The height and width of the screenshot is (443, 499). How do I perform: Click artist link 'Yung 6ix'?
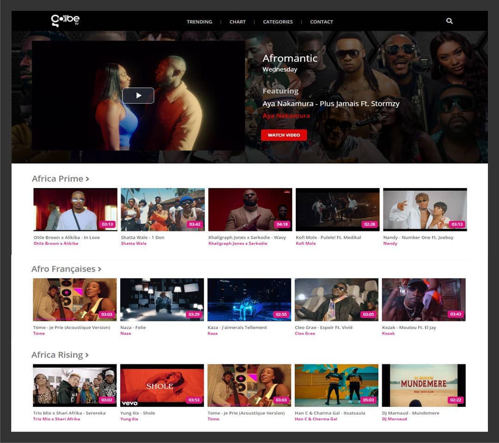[x=129, y=419]
